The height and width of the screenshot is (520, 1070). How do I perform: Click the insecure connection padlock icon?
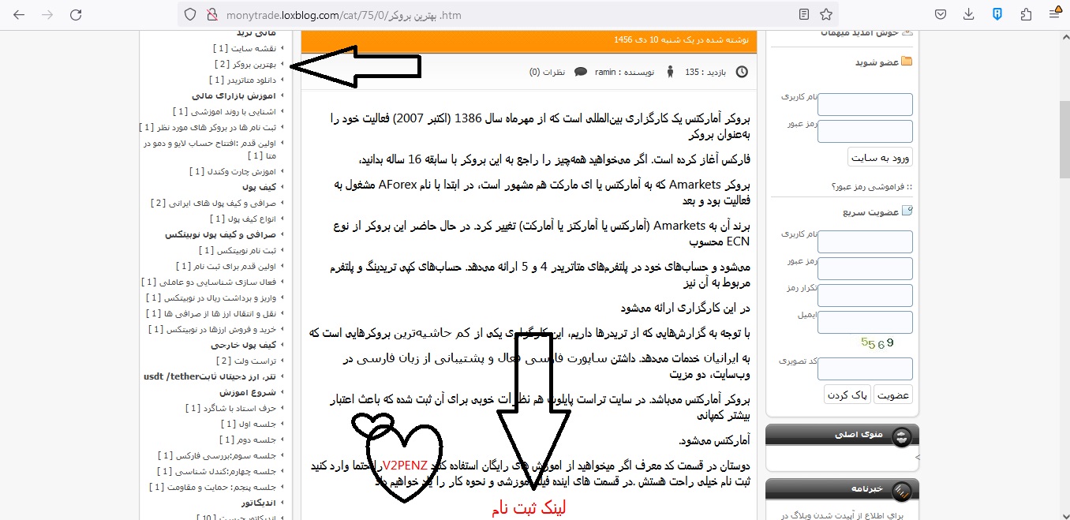[x=211, y=14]
